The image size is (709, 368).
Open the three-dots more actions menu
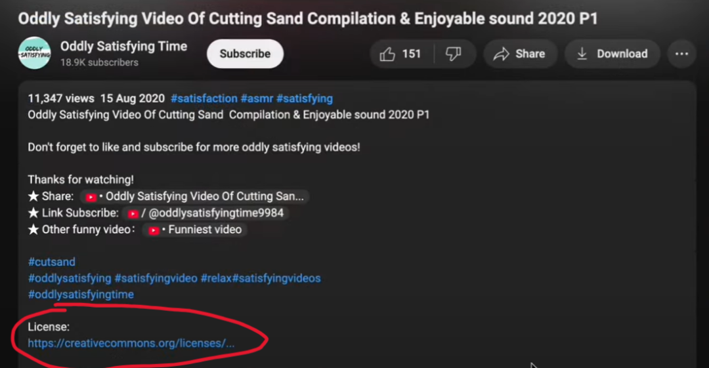click(x=681, y=54)
